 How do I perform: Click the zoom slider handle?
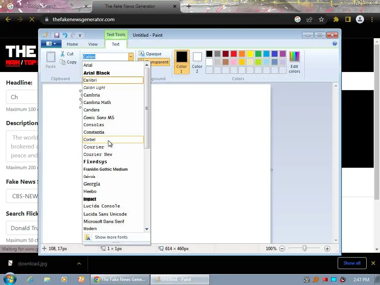pyautogui.click(x=305, y=248)
